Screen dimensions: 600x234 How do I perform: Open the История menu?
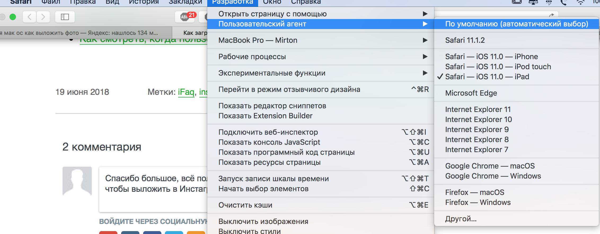click(x=144, y=2)
